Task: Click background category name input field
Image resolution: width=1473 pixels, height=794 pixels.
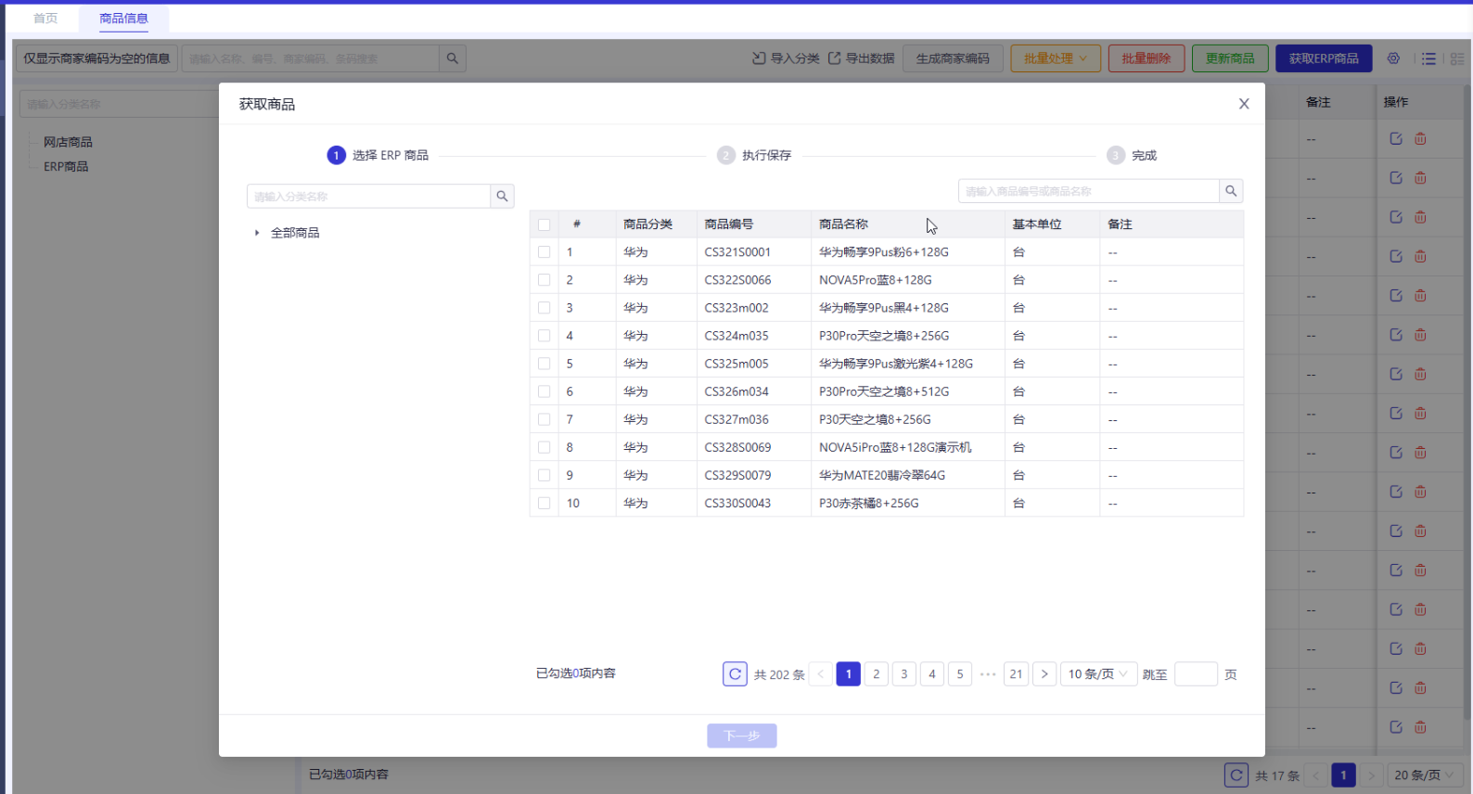Action: click(119, 104)
